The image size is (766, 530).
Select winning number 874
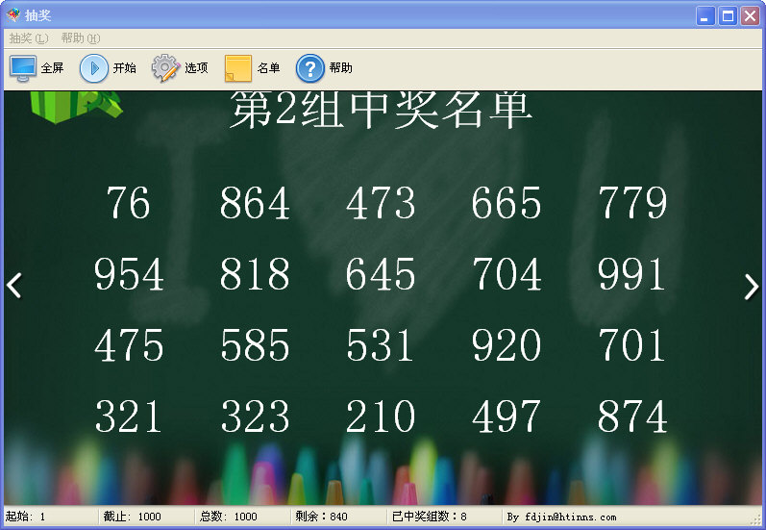pyautogui.click(x=632, y=416)
